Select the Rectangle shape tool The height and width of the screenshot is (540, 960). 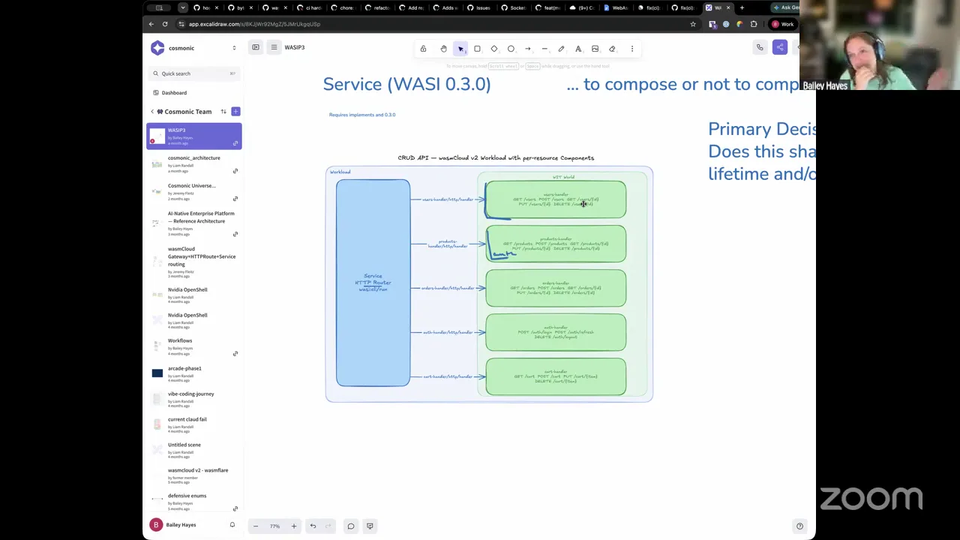pyautogui.click(x=477, y=49)
